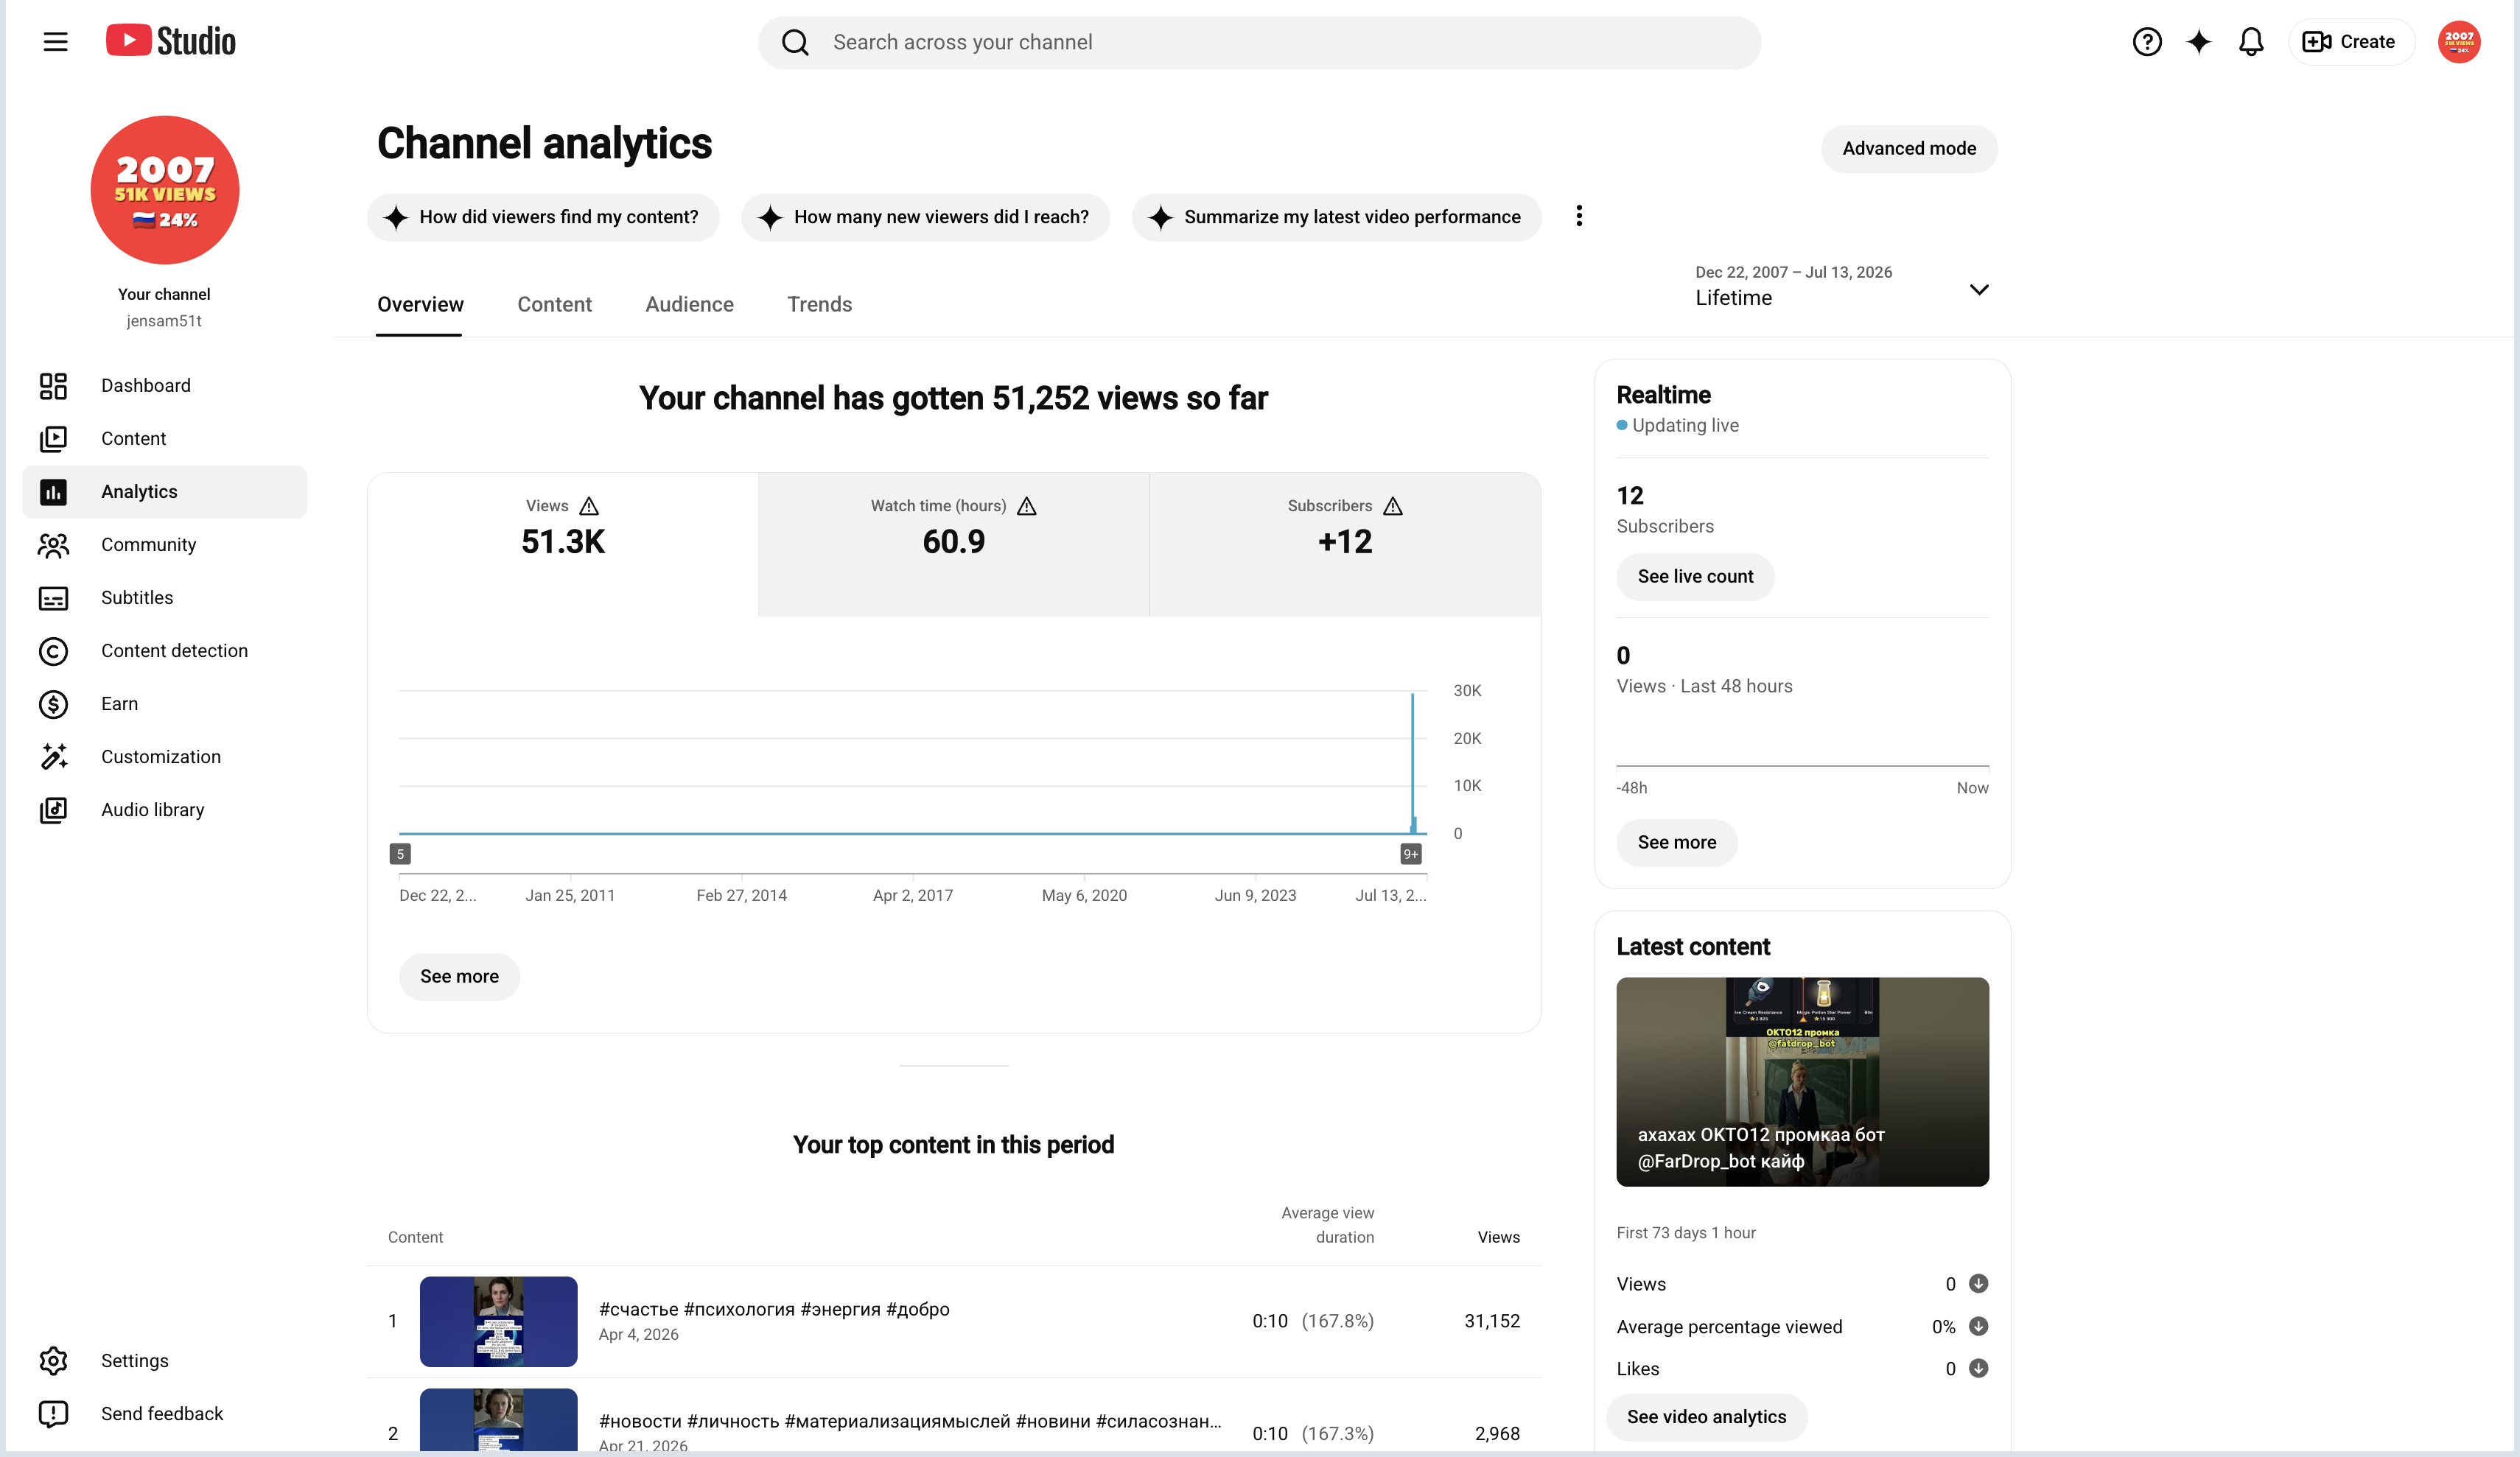Open the Ask Studio sparkle icon in header
This screenshot has height=1457, width=2520.
point(2198,42)
